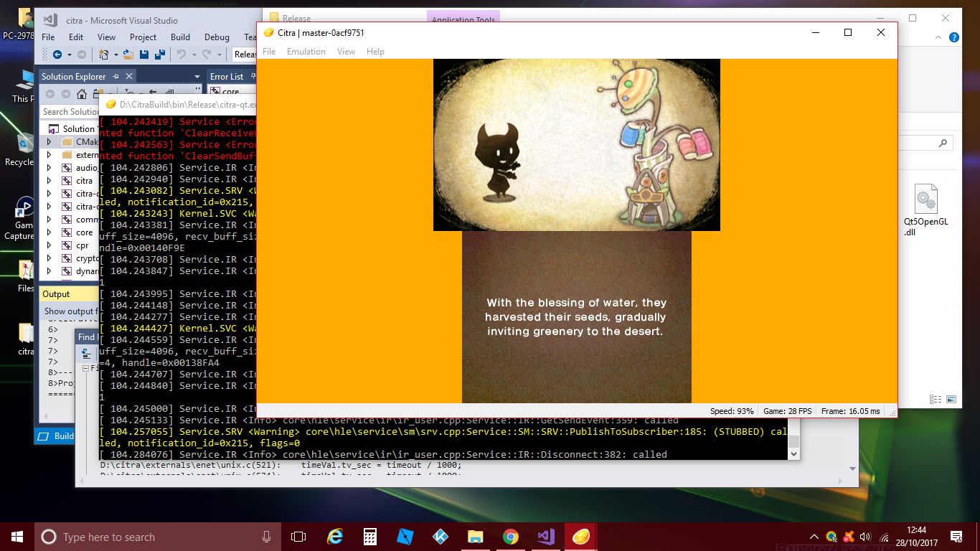Open the Debug menu in Visual Studio
Viewport: 980px width, 551px height.
click(x=217, y=37)
